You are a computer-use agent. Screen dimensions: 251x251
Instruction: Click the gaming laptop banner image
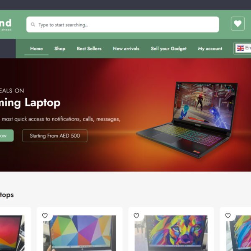coord(187,120)
